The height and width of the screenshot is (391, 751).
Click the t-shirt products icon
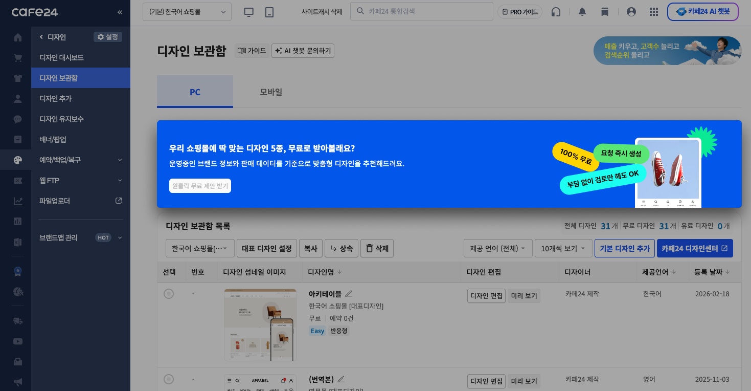click(x=18, y=78)
